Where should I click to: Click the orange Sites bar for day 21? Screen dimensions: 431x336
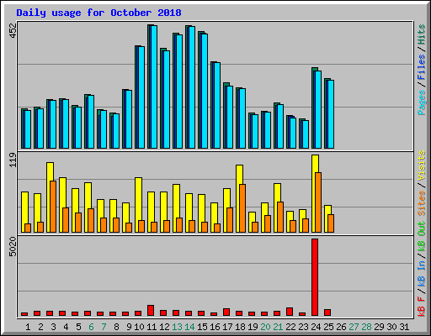(280, 217)
